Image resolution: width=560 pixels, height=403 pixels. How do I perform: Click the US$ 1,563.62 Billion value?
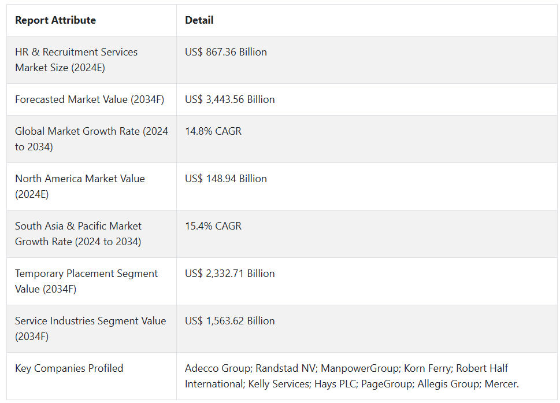[230, 321]
